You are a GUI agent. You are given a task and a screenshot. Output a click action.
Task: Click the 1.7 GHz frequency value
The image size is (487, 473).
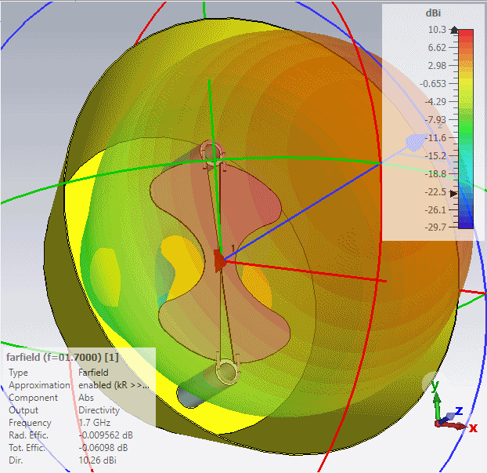coord(95,423)
